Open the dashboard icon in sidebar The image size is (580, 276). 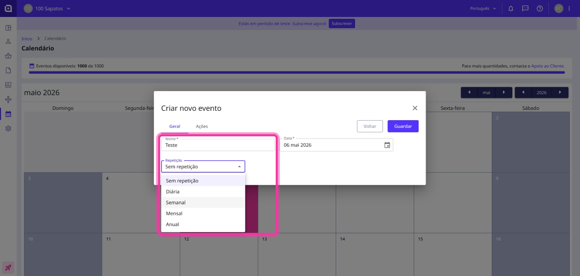click(8, 28)
